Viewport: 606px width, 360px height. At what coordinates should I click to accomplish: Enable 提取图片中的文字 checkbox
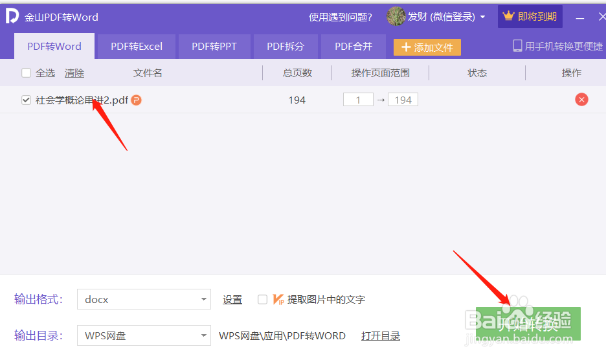pos(262,299)
